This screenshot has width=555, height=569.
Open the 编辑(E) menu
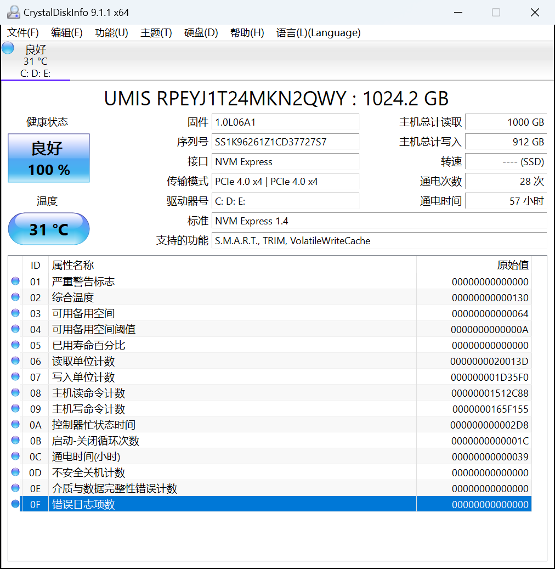pyautogui.click(x=67, y=33)
